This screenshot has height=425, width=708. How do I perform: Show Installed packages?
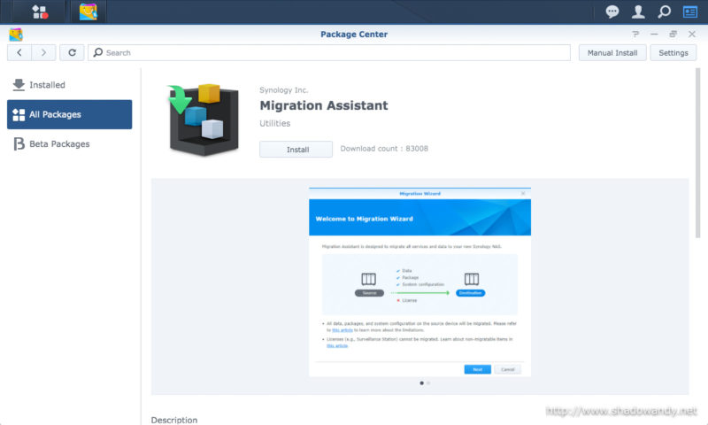tap(70, 85)
